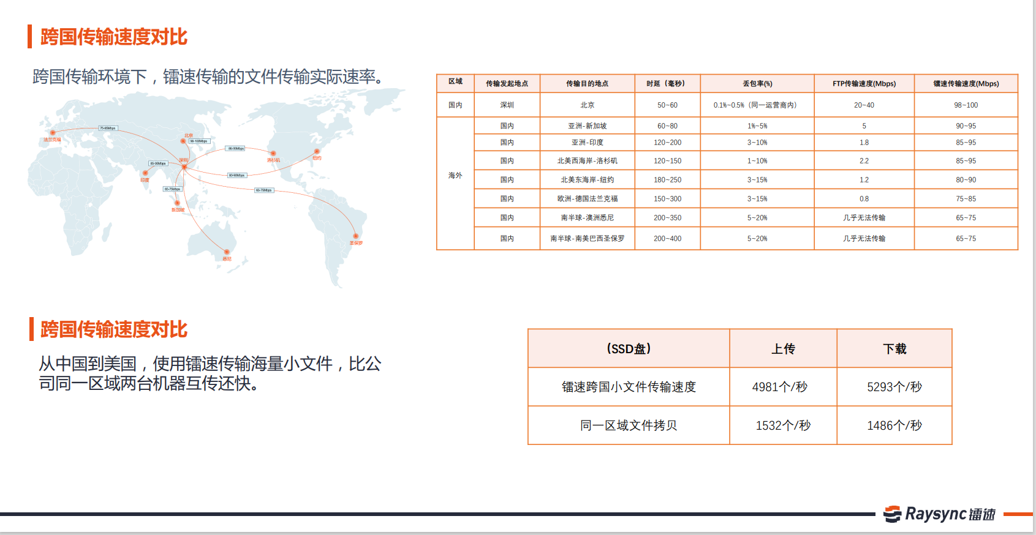Click the 丢包率(%) column header
This screenshot has height=535, width=1036.
[757, 83]
